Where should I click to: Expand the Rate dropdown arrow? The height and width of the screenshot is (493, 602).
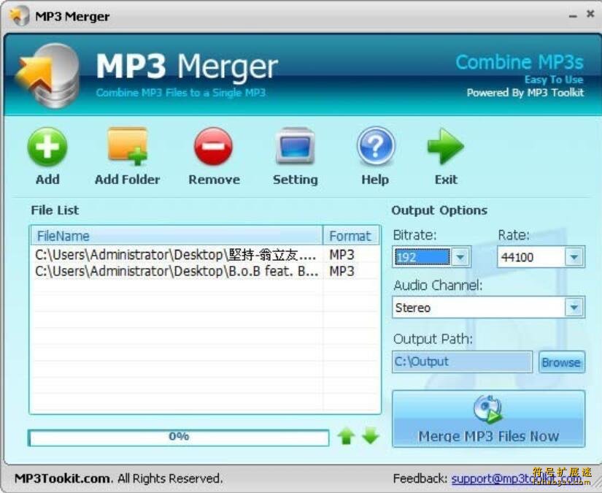(x=574, y=257)
